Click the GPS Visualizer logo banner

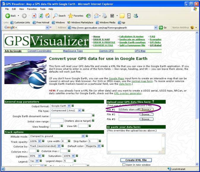[46, 41]
